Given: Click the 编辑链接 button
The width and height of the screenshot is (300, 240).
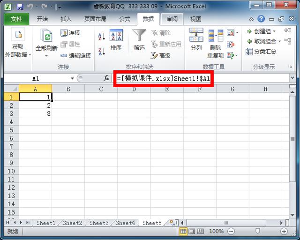Looking at the screenshot, I should click(75, 56).
